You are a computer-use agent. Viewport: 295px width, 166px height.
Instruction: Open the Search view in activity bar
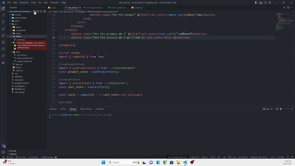point(3,15)
